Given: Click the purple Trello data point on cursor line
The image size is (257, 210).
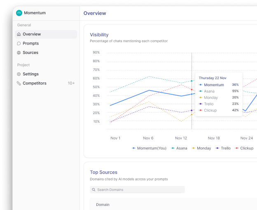Looking at the screenshot, I should pyautogui.click(x=192, y=110).
